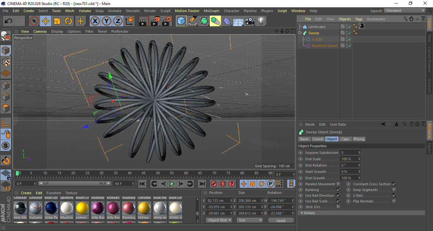Select the Scale tool
Viewport: 433px width, 231px height.
[57, 21]
